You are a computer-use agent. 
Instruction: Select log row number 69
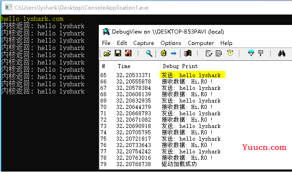click(103, 101)
